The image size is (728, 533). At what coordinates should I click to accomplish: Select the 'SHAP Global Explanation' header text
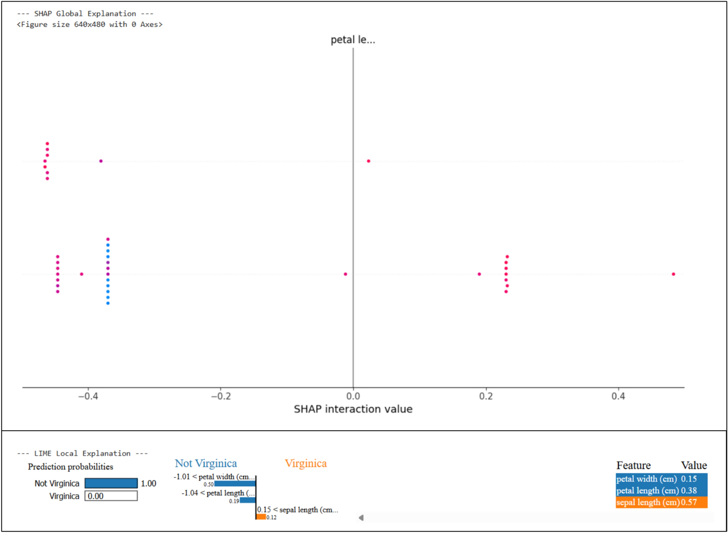[85, 13]
